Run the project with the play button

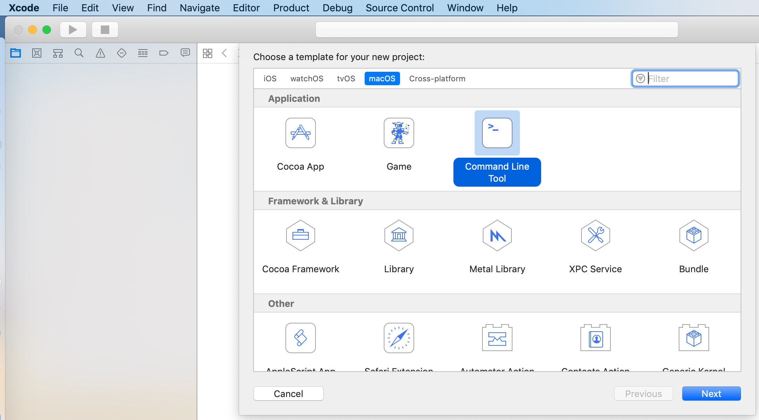click(x=73, y=30)
